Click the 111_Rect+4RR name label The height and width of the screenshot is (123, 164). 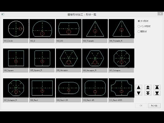pos(121,100)
